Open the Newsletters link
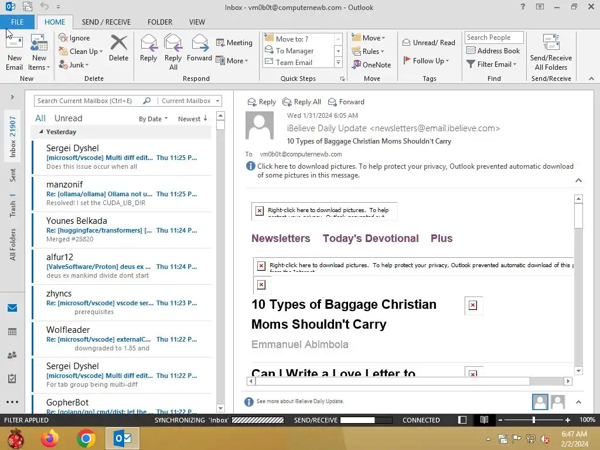Screen dimensions: 600x450 pos(281,238)
